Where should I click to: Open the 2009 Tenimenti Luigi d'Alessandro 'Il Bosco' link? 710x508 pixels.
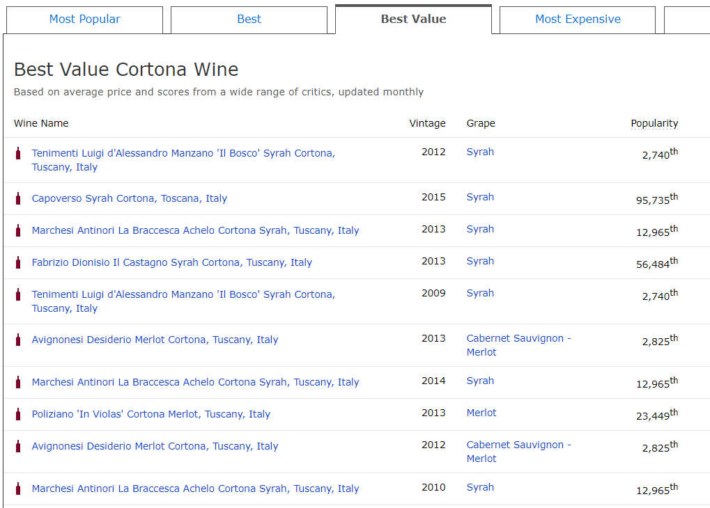click(x=183, y=301)
